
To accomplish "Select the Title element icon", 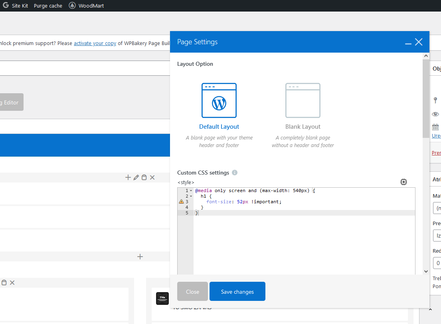I will pos(162,298).
